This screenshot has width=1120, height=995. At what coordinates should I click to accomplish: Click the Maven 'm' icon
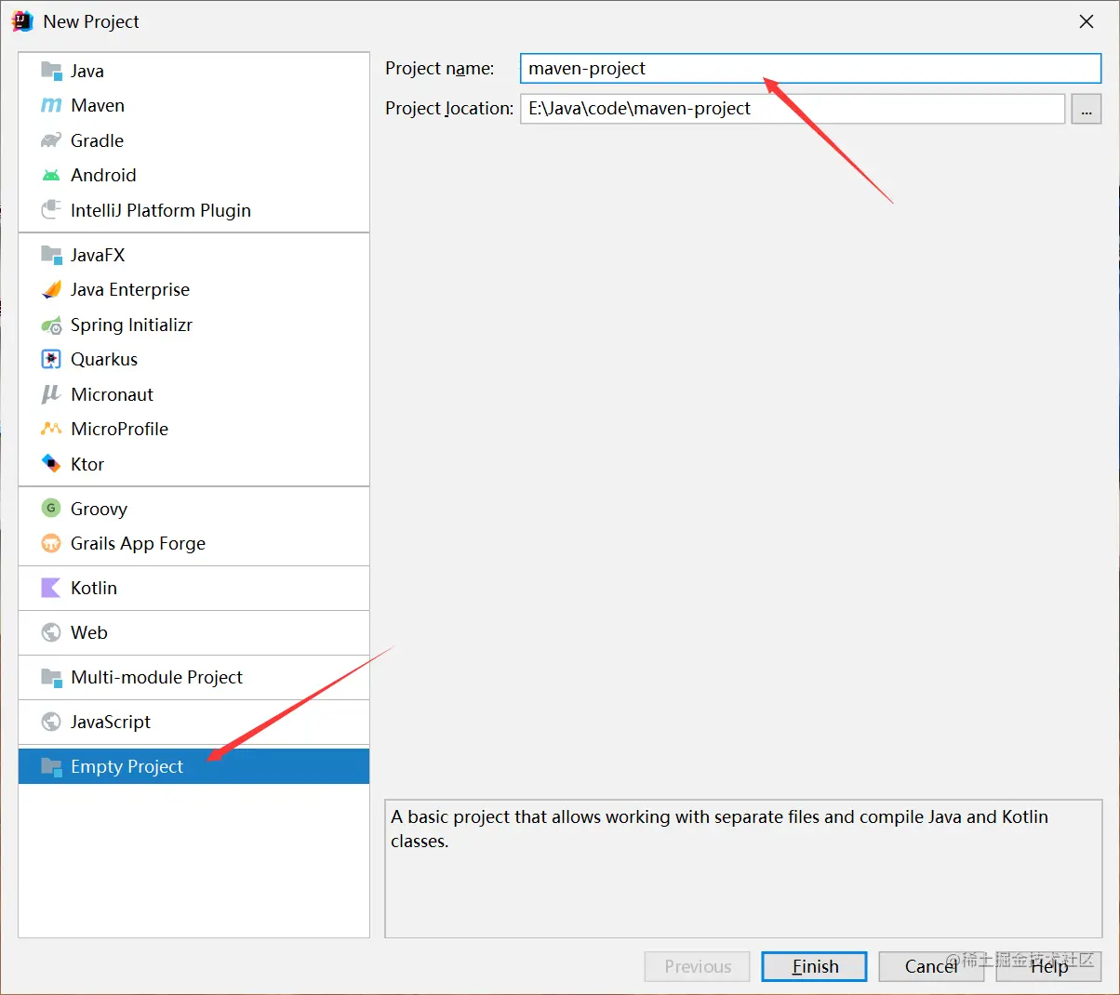pyautogui.click(x=51, y=106)
